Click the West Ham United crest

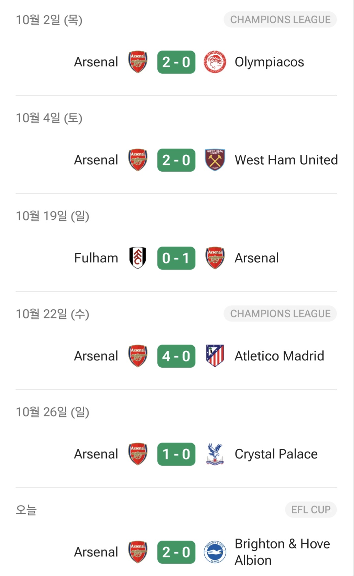coord(215,160)
